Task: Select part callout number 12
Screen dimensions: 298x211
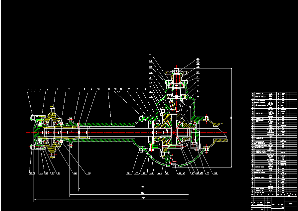Action: tap(115, 89)
